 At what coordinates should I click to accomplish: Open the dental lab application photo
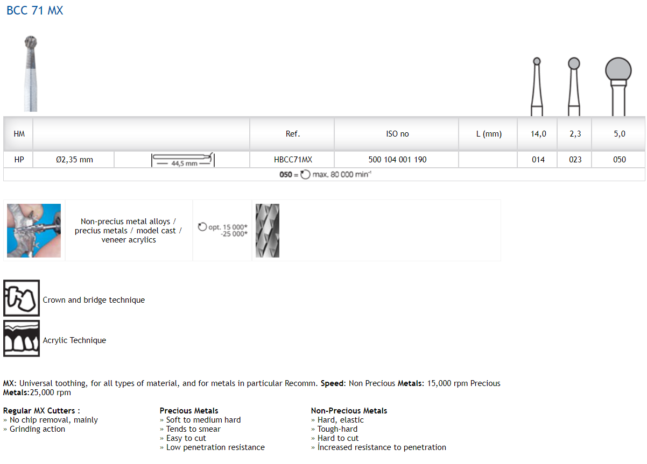click(34, 231)
